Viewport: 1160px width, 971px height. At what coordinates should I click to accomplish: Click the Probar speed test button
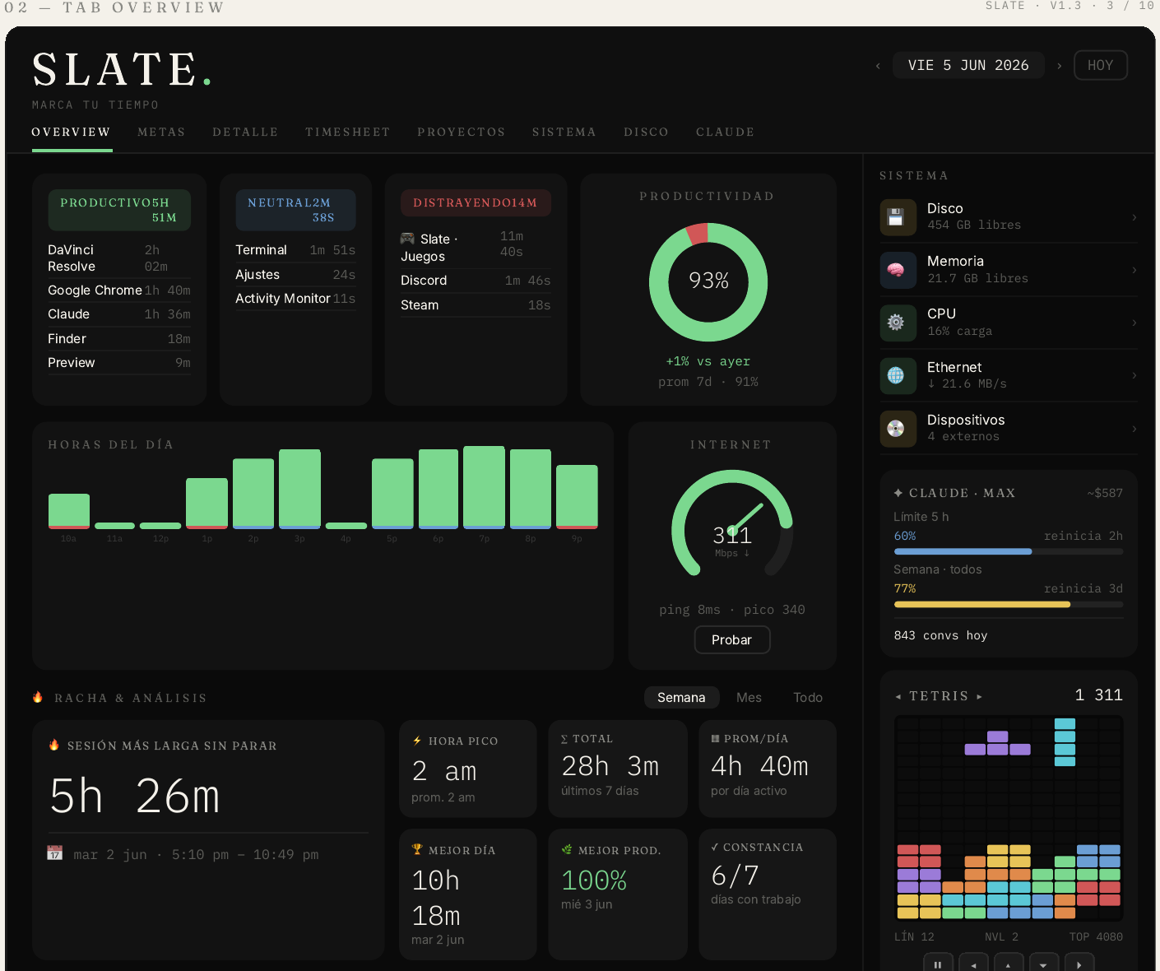(731, 640)
